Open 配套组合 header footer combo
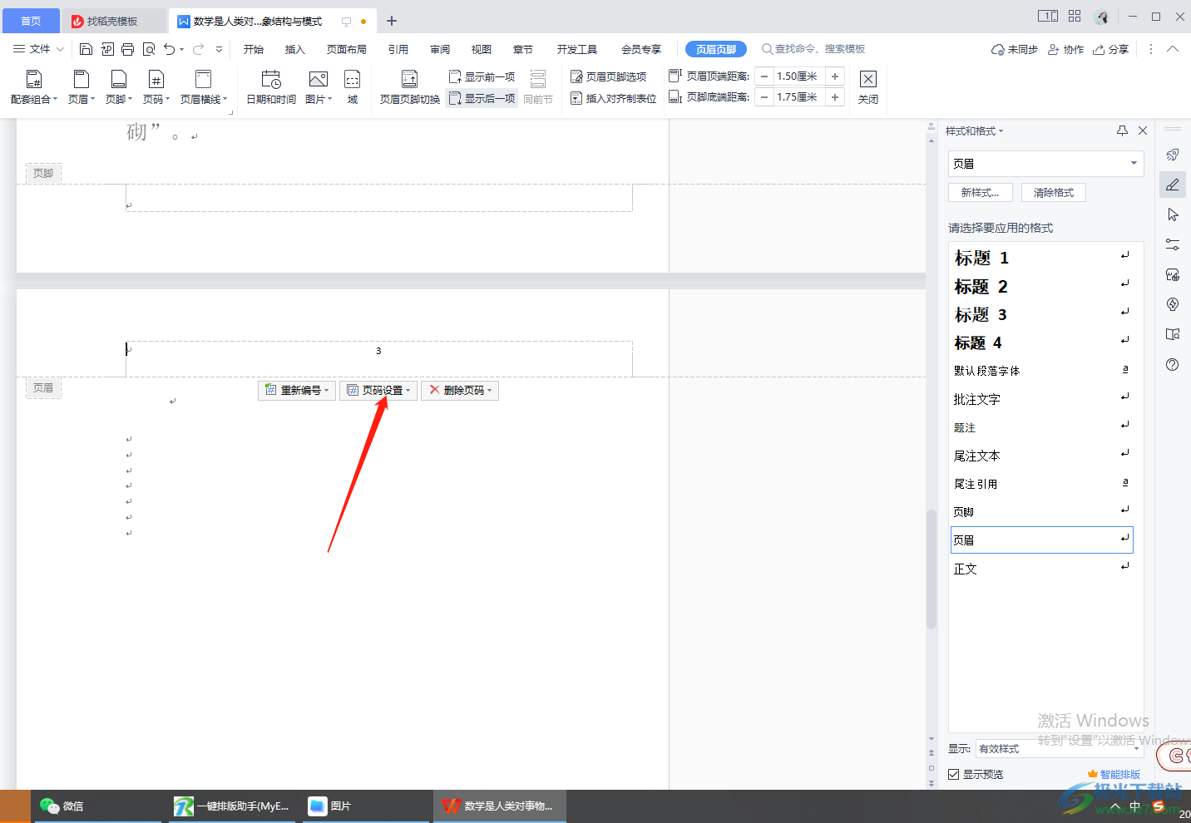The height and width of the screenshot is (823, 1191). click(x=34, y=87)
